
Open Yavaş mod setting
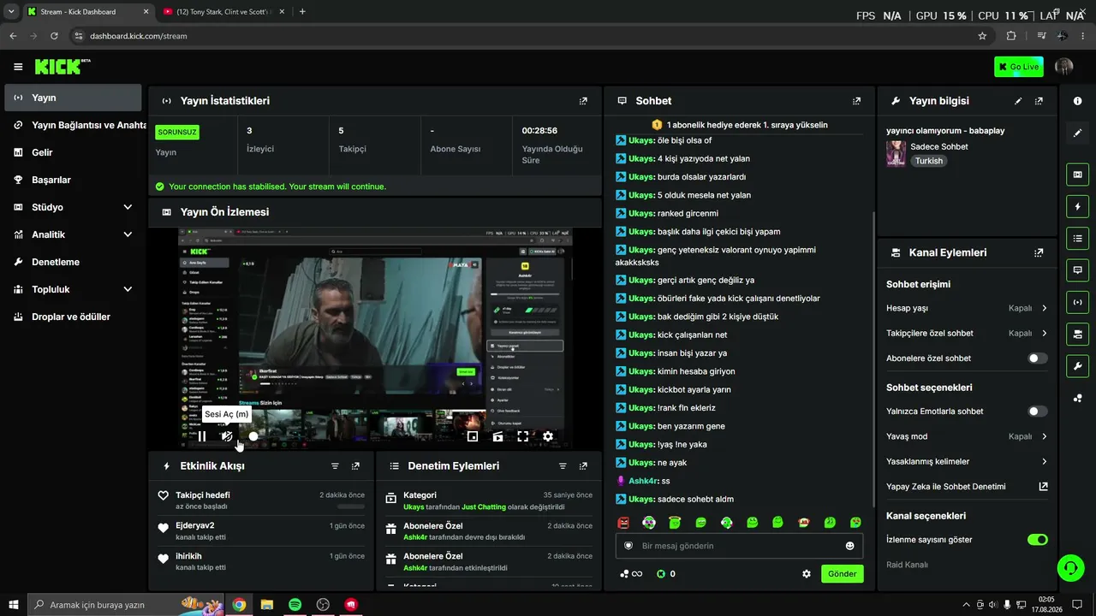[x=967, y=436]
